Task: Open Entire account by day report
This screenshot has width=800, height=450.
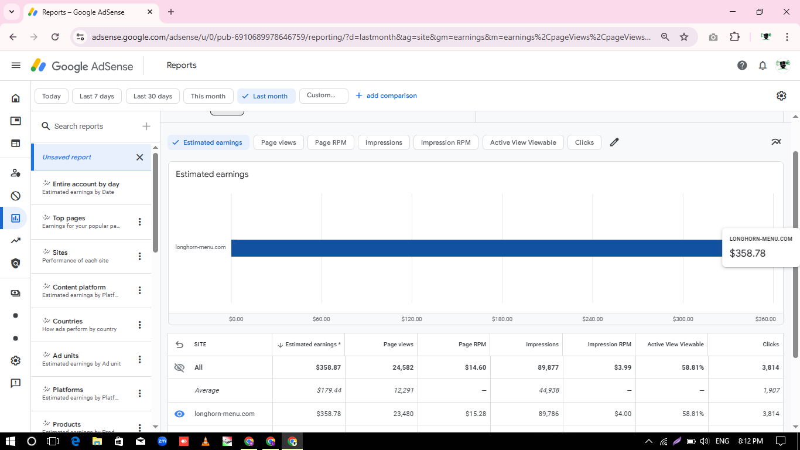Action: pos(91,187)
